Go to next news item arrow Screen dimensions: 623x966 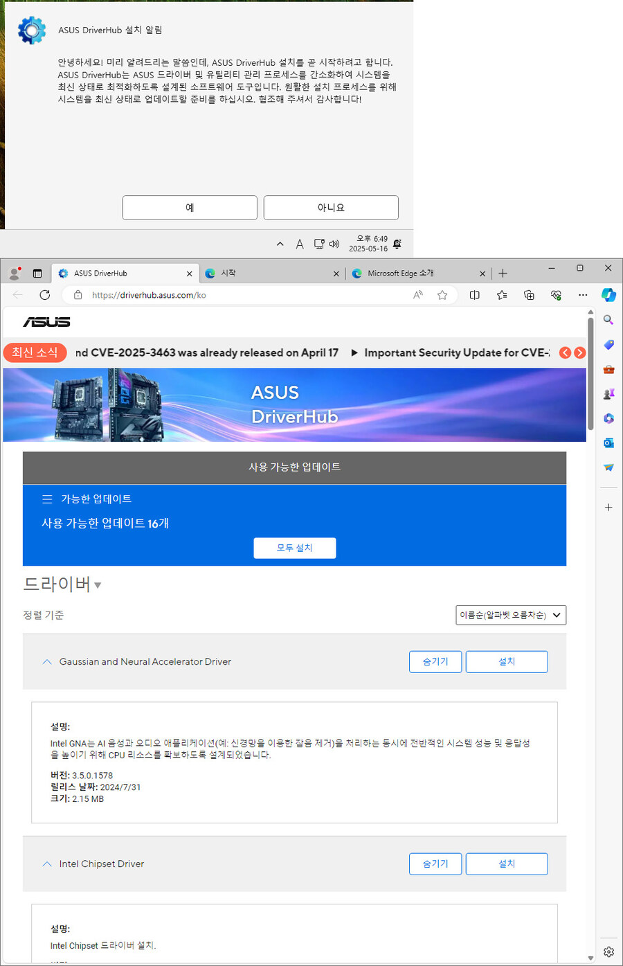(580, 352)
